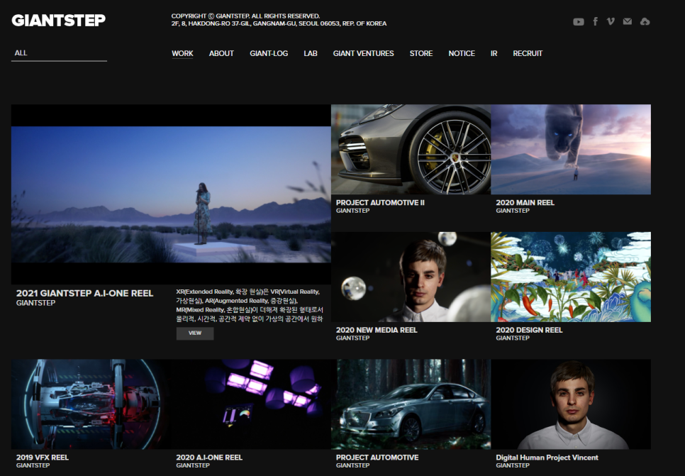Screen dimensions: 685x476
Task: Open the 2020 Design Reel illustration thumbnail
Action: pos(571,277)
